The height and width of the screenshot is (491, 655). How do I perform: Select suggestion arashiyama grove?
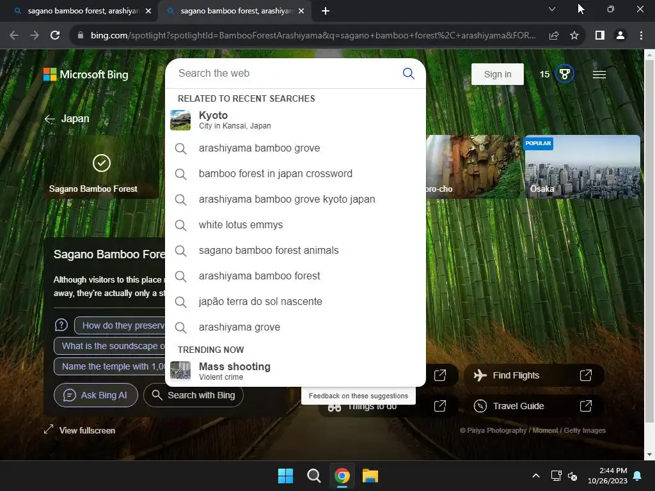click(x=296, y=327)
